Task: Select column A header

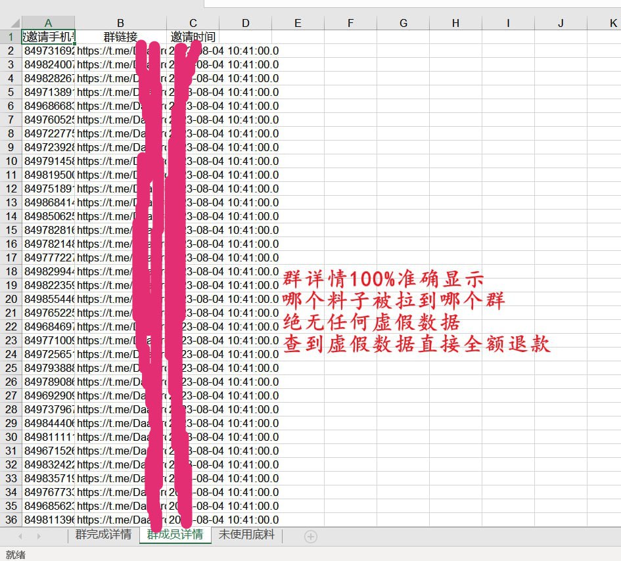Action: coord(49,23)
